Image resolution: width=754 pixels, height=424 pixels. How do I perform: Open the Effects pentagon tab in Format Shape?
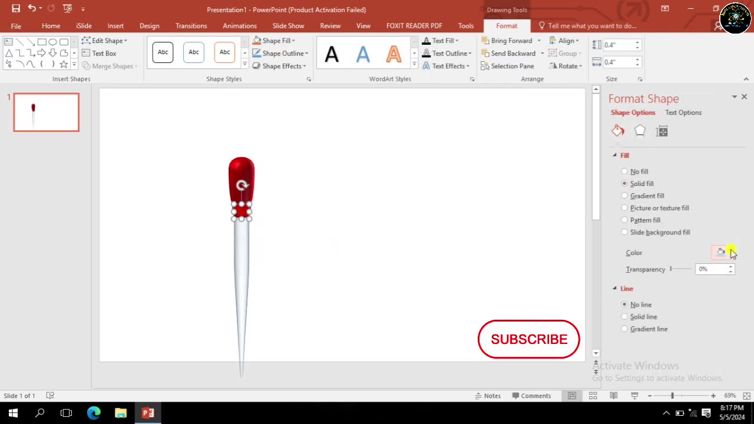(x=640, y=131)
